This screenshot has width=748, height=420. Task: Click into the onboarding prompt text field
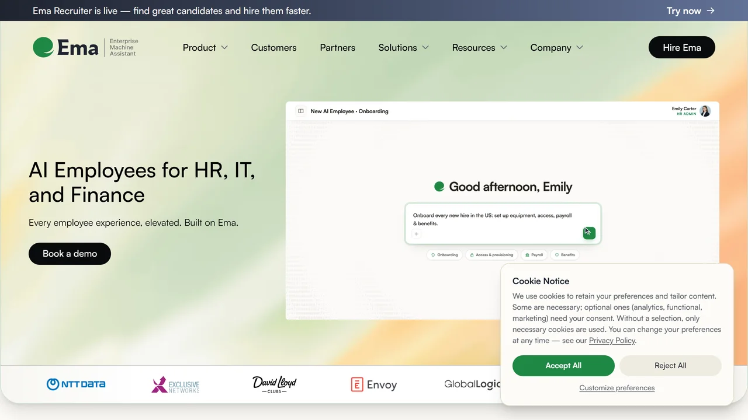503,223
